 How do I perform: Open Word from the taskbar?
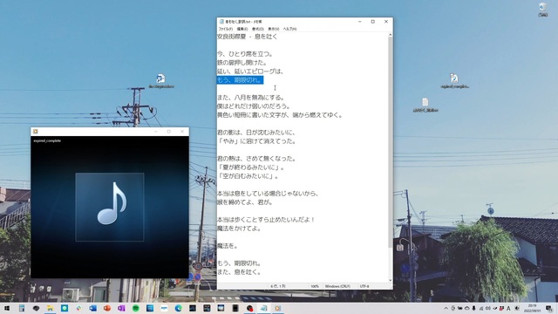pos(93,308)
